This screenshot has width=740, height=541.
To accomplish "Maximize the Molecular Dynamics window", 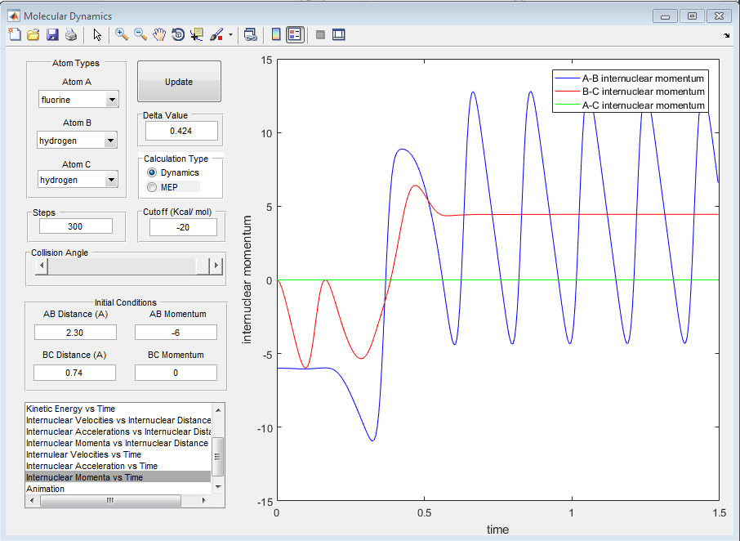I will click(x=692, y=16).
